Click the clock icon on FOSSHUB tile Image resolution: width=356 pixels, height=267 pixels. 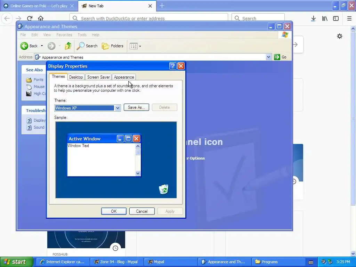click(115, 248)
